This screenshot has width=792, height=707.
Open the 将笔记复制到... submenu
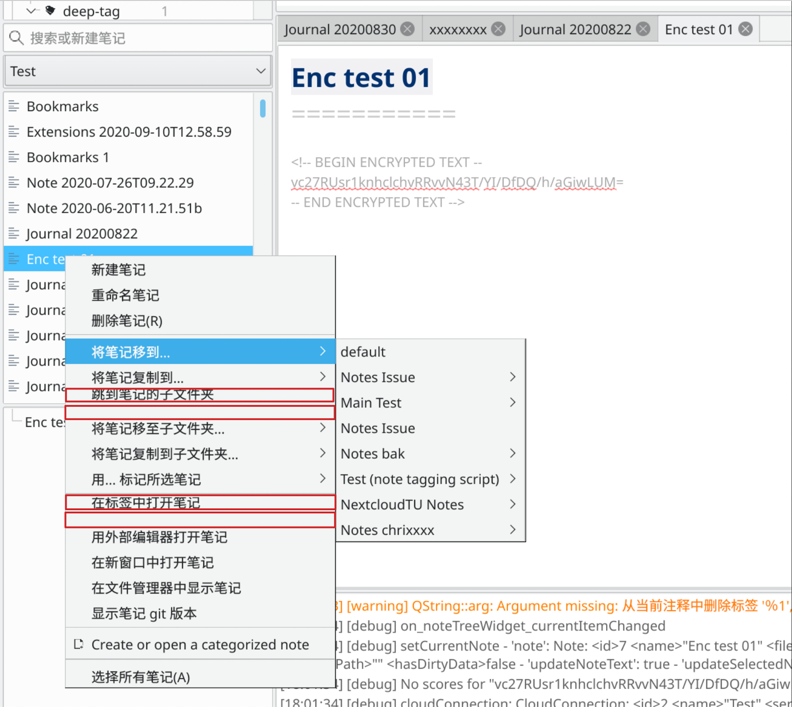pos(201,376)
